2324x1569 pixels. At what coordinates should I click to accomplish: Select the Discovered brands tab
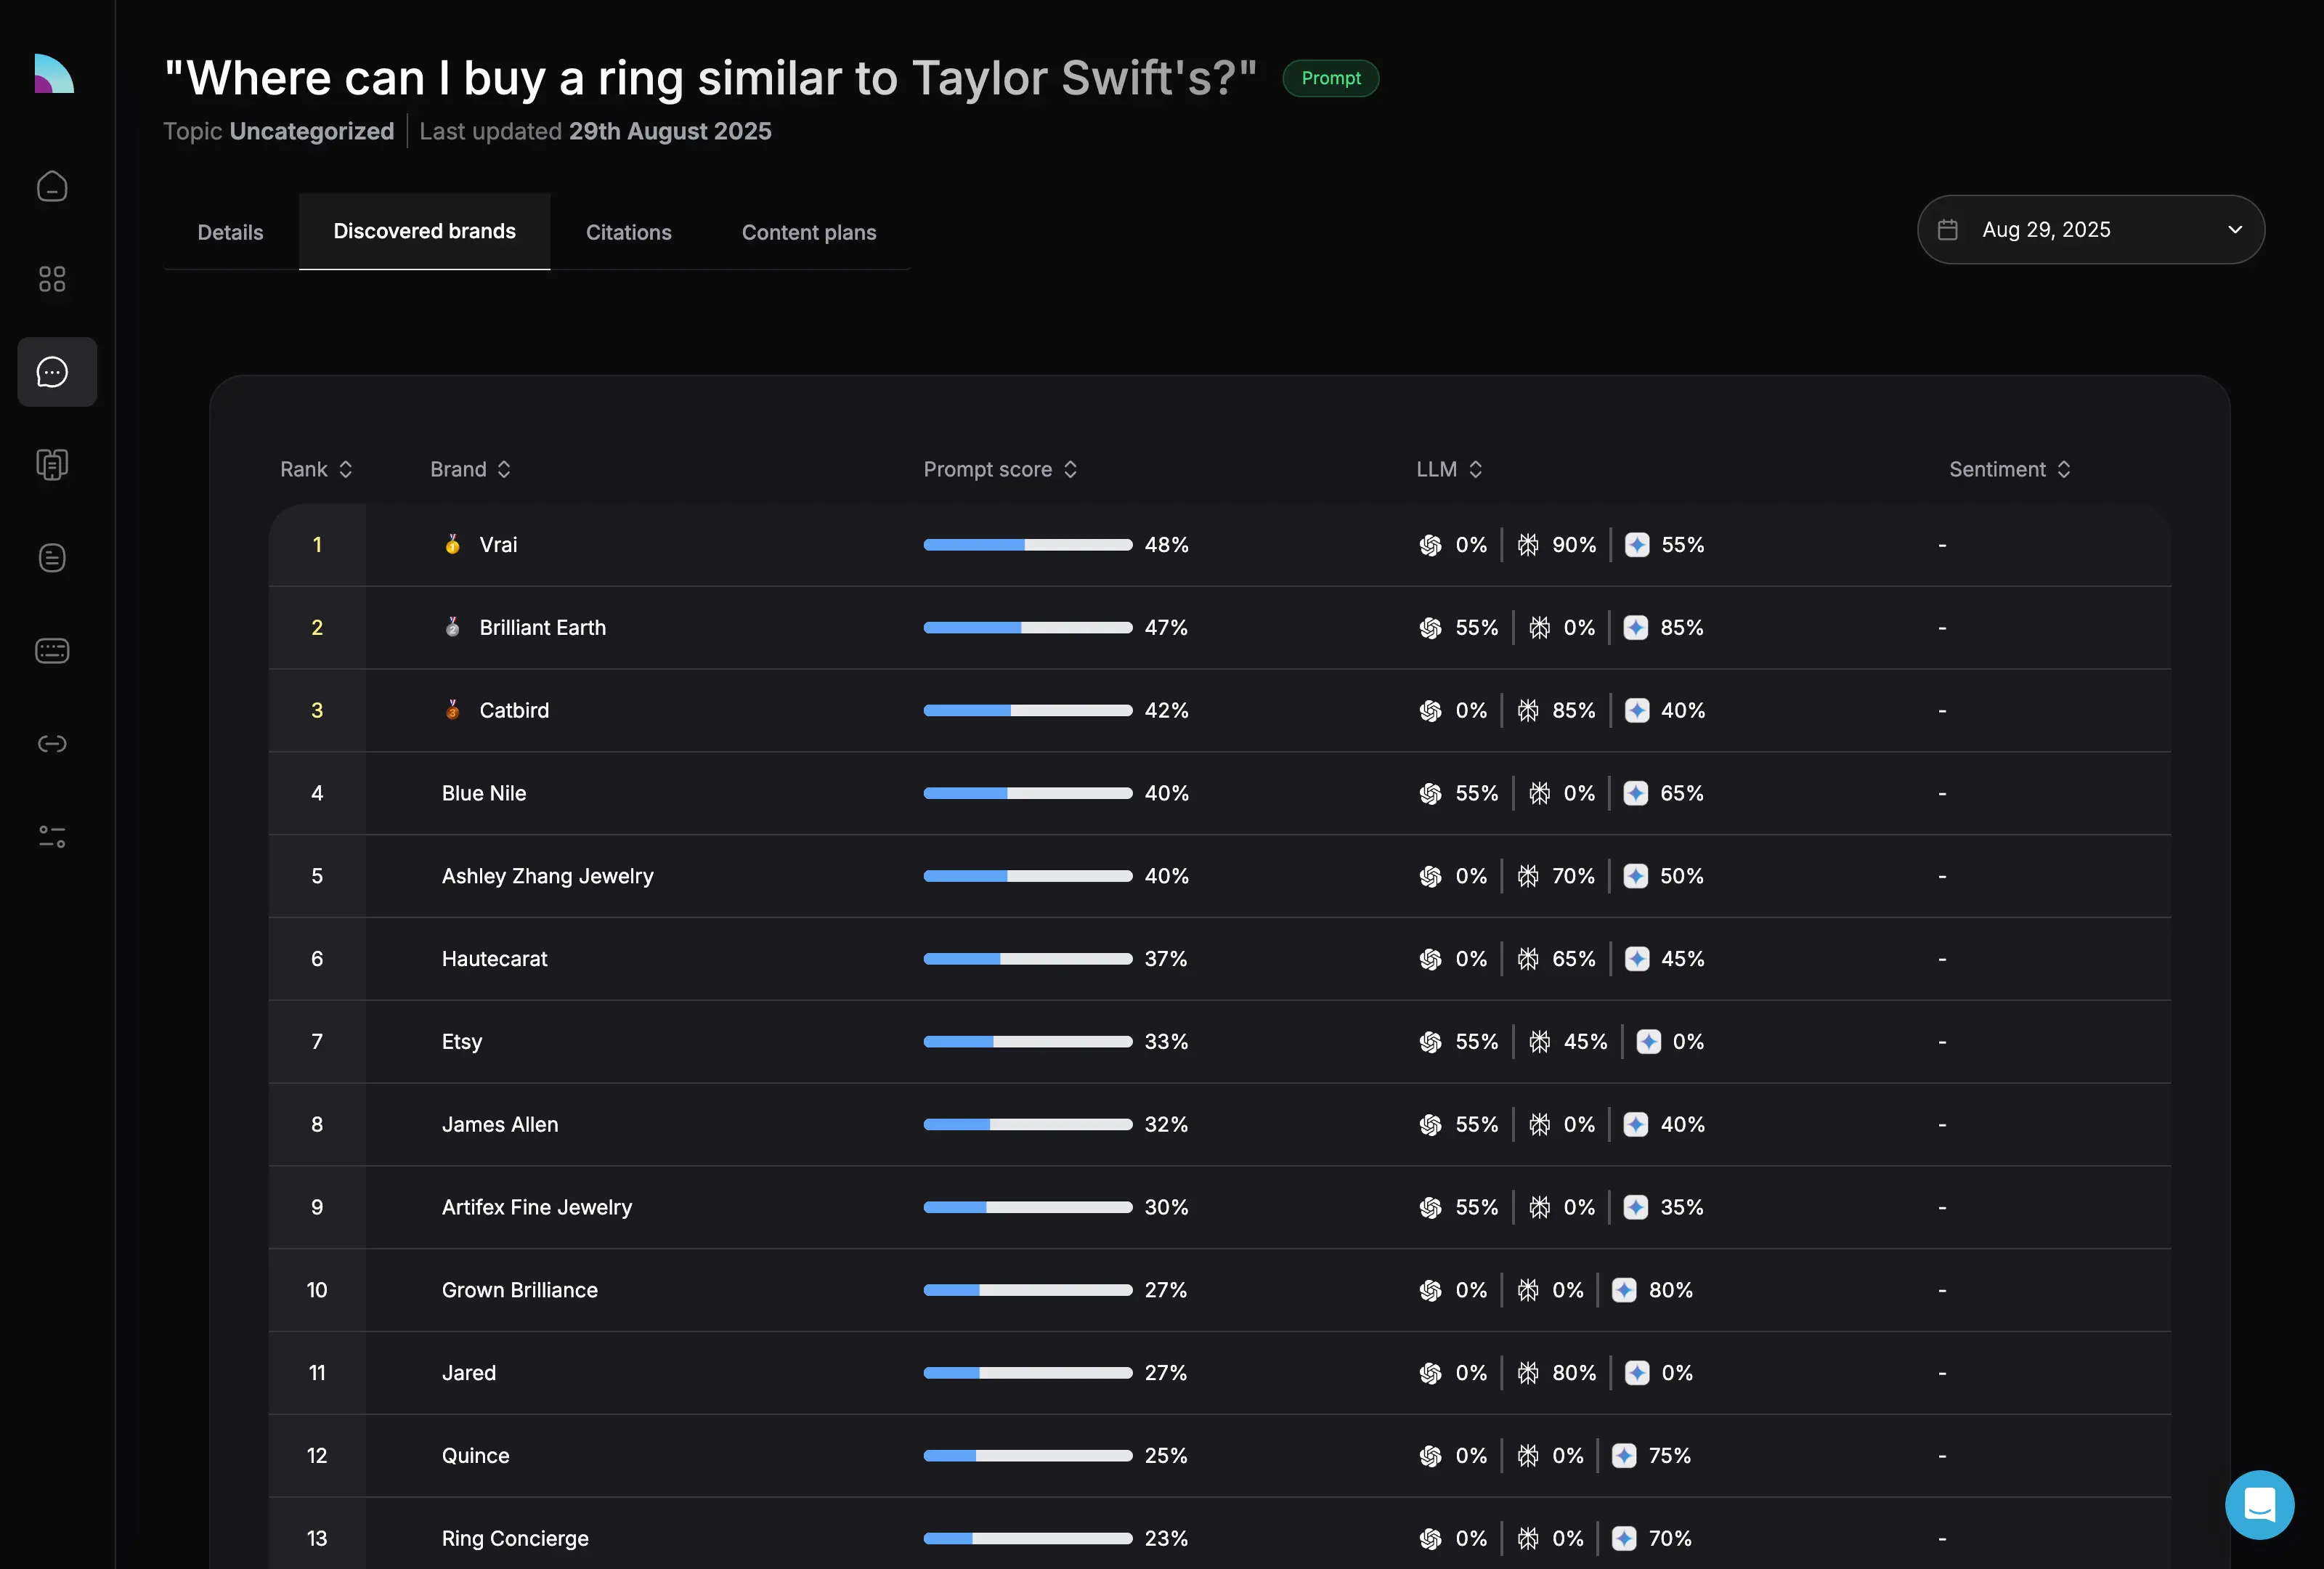(x=424, y=231)
